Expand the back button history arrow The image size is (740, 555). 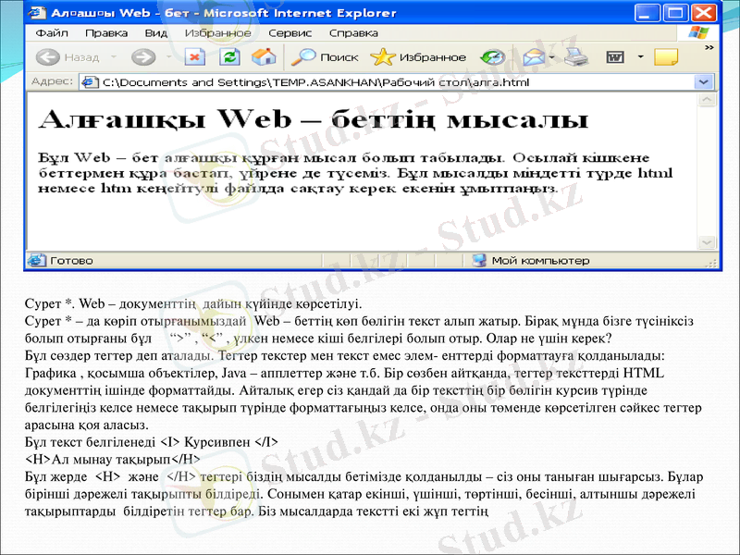(x=113, y=57)
